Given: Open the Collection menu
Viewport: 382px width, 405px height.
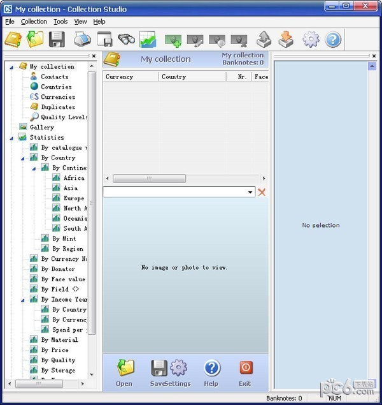Looking at the screenshot, I should [x=34, y=22].
